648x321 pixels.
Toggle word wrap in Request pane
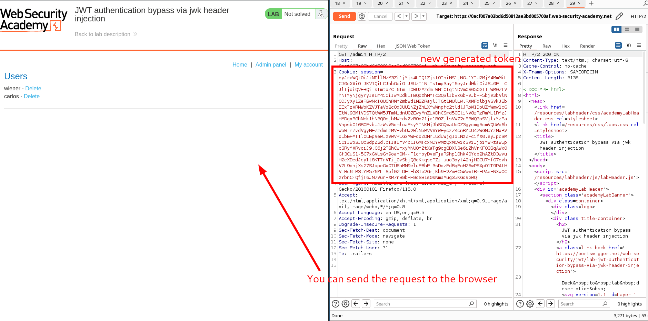[485, 45]
